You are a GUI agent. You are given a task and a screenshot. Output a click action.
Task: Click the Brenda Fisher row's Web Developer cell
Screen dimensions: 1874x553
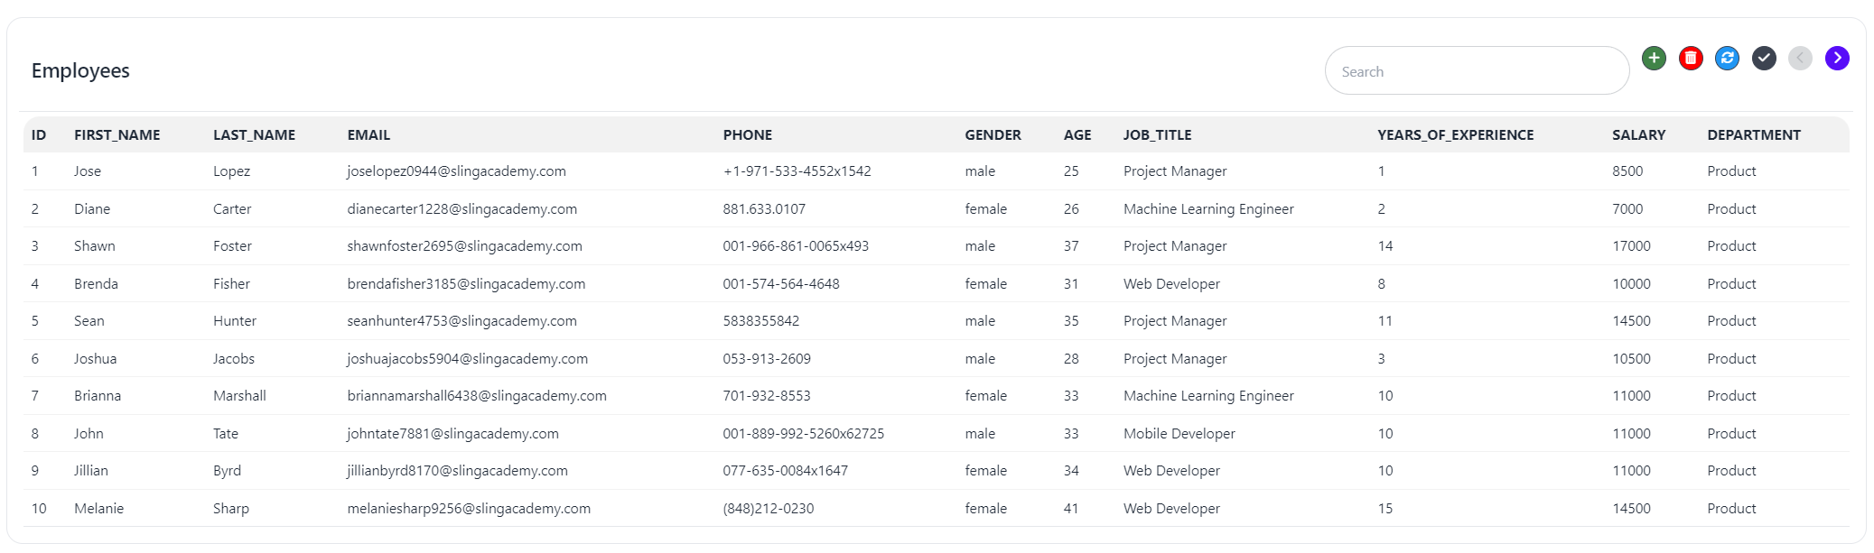[1171, 284]
